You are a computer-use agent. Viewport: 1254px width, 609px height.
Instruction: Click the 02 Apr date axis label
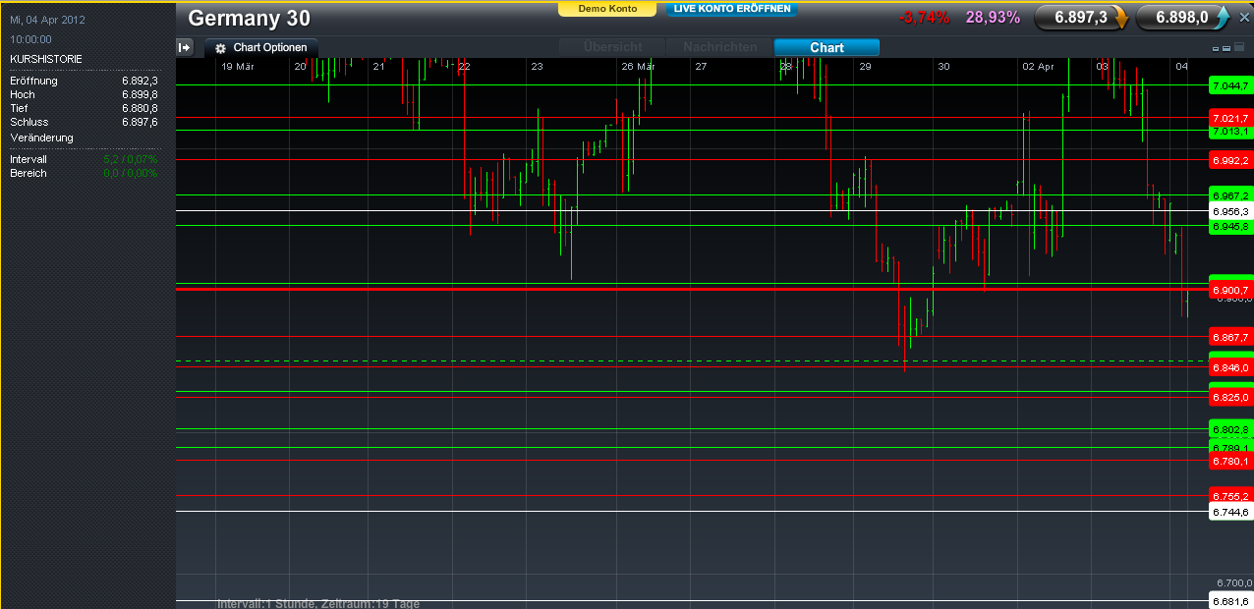tap(1038, 66)
